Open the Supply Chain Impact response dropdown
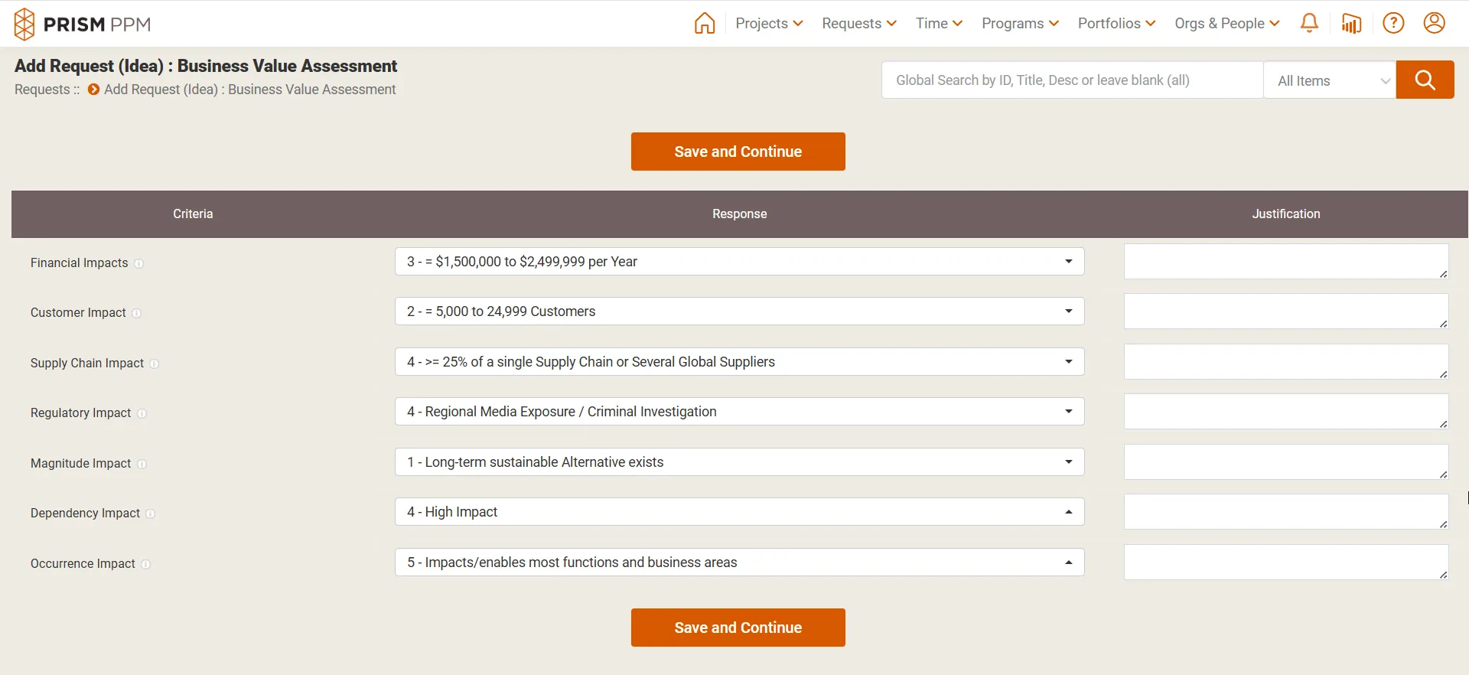The width and height of the screenshot is (1469, 675). pos(739,361)
